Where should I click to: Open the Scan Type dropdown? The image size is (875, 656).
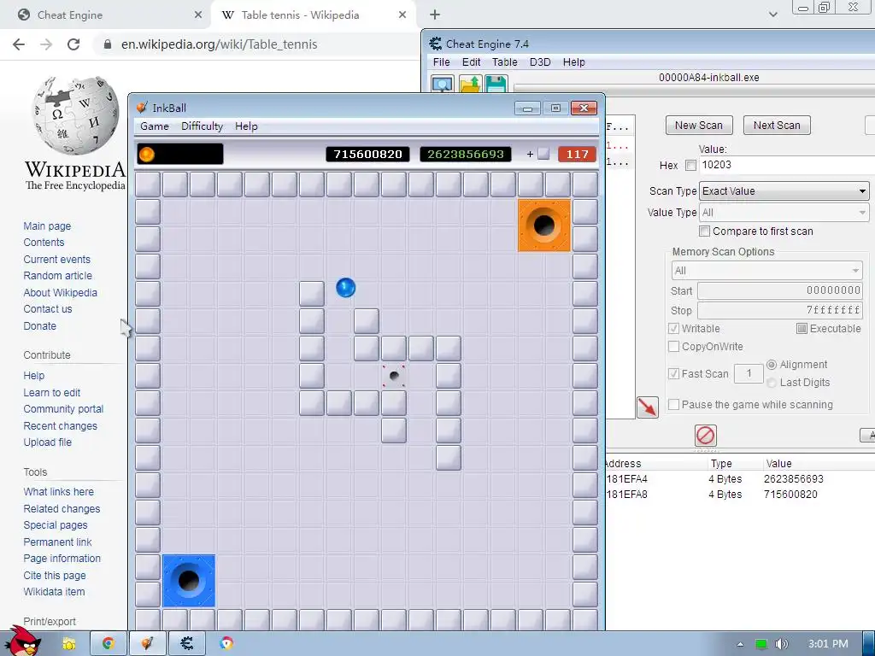[x=784, y=190]
